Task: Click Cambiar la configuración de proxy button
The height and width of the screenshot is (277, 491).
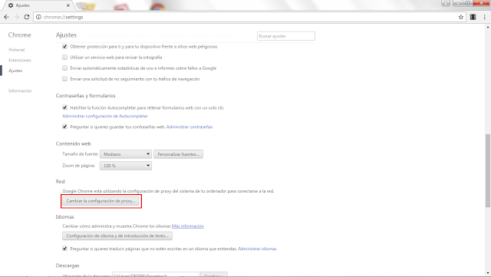Action: 101,201
